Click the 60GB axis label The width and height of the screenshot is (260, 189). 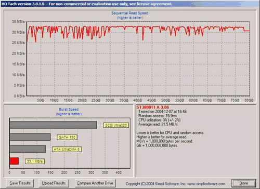tap(193, 100)
